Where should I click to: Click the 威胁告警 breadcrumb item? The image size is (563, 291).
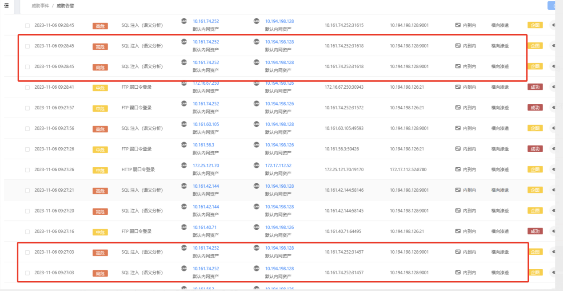[65, 6]
